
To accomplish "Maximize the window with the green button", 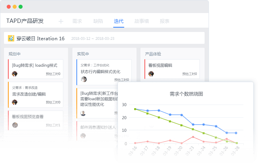I will tap(21, 7).
